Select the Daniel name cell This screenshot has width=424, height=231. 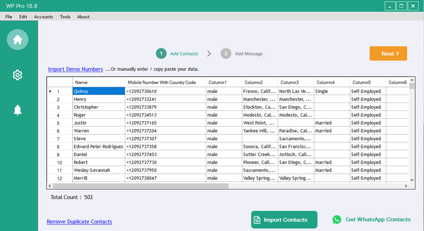[99, 155]
